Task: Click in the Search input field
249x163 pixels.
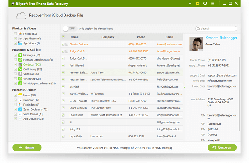Action: (216, 29)
